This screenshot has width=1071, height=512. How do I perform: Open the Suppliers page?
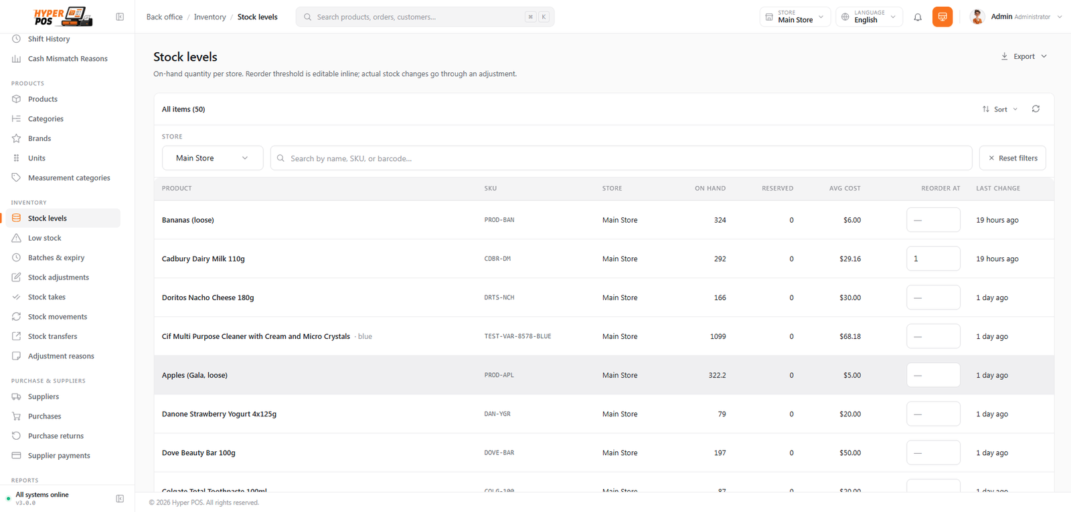[63, 396]
